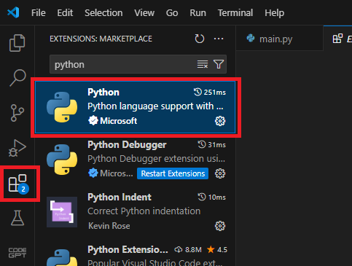Open the View menu
Image resolution: width=352 pixels, height=266 pixels.
click(144, 13)
